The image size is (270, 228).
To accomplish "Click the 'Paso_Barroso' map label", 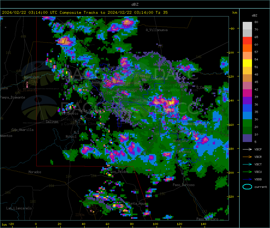I will (x=184, y=185).
